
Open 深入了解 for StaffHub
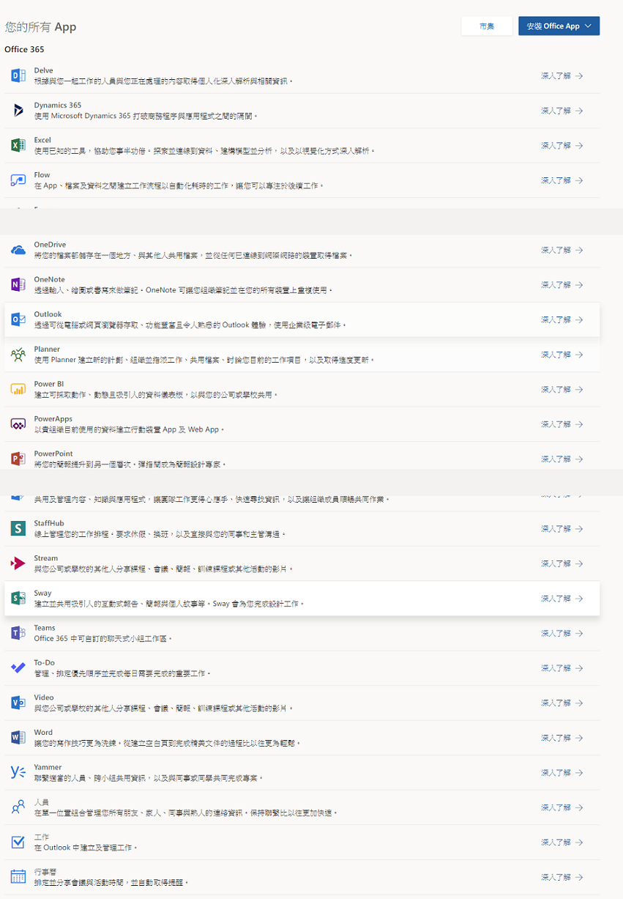click(x=562, y=528)
